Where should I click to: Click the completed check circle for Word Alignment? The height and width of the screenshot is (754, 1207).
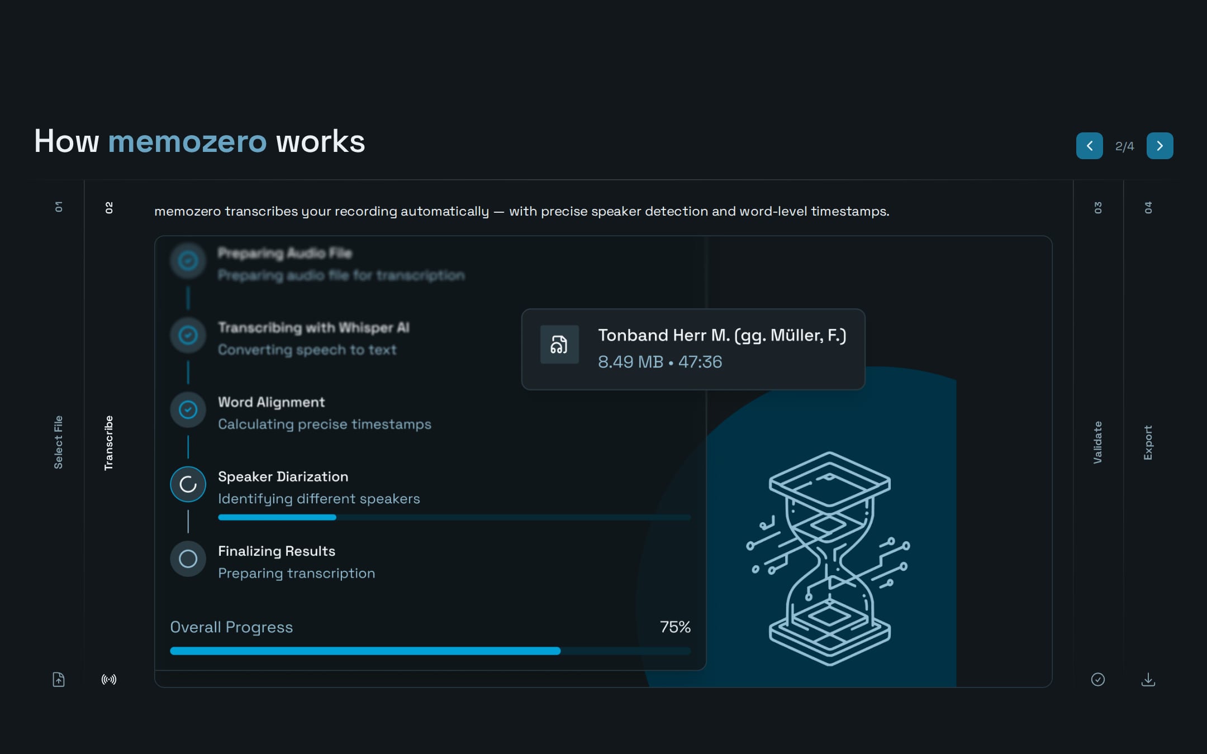(x=188, y=409)
